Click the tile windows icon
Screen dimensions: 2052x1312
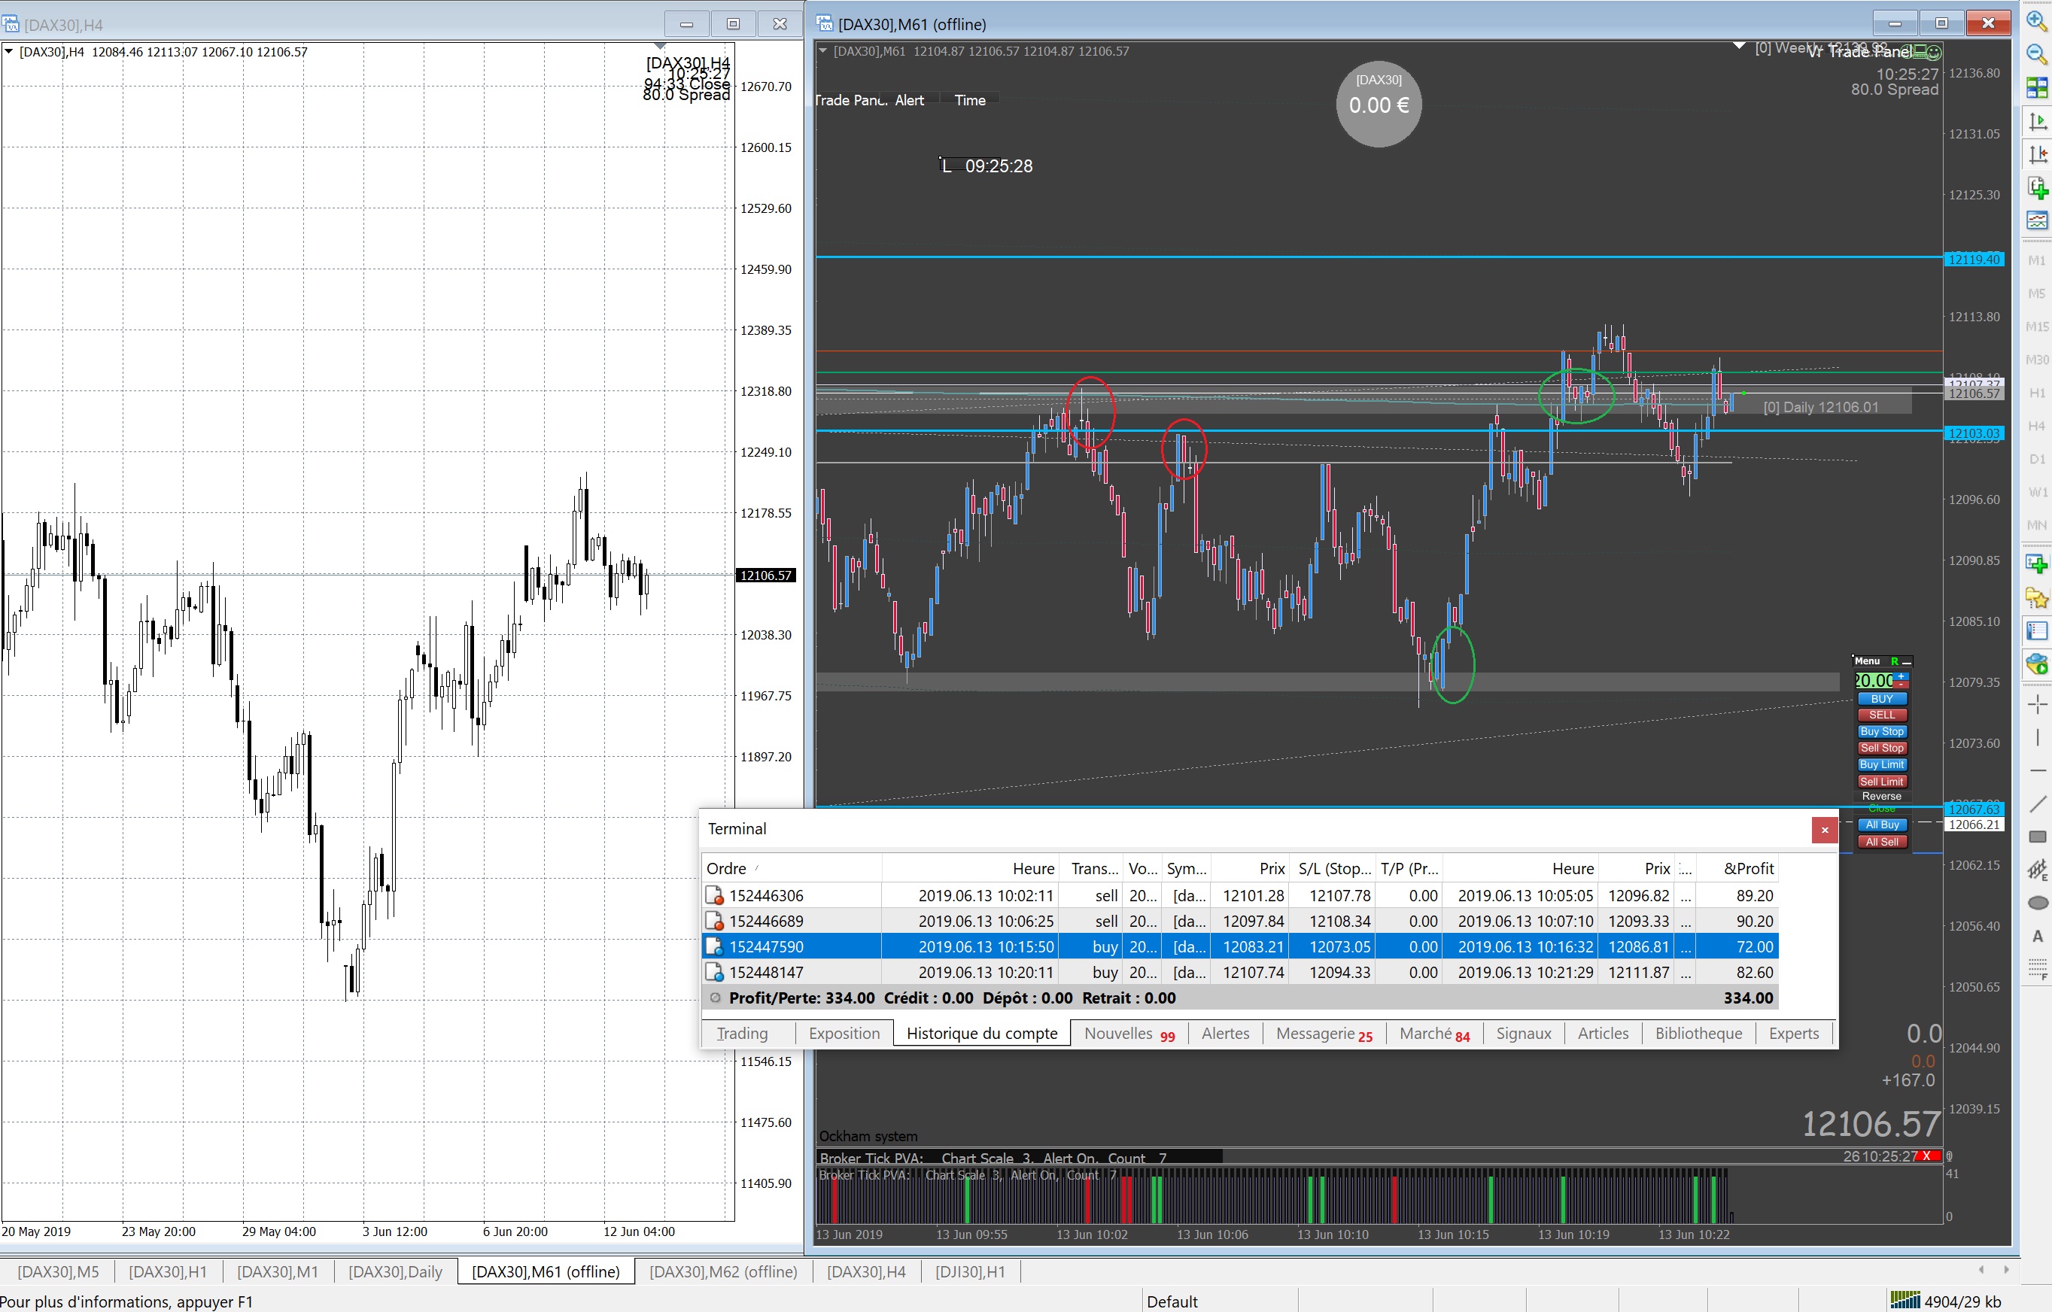(x=2037, y=87)
